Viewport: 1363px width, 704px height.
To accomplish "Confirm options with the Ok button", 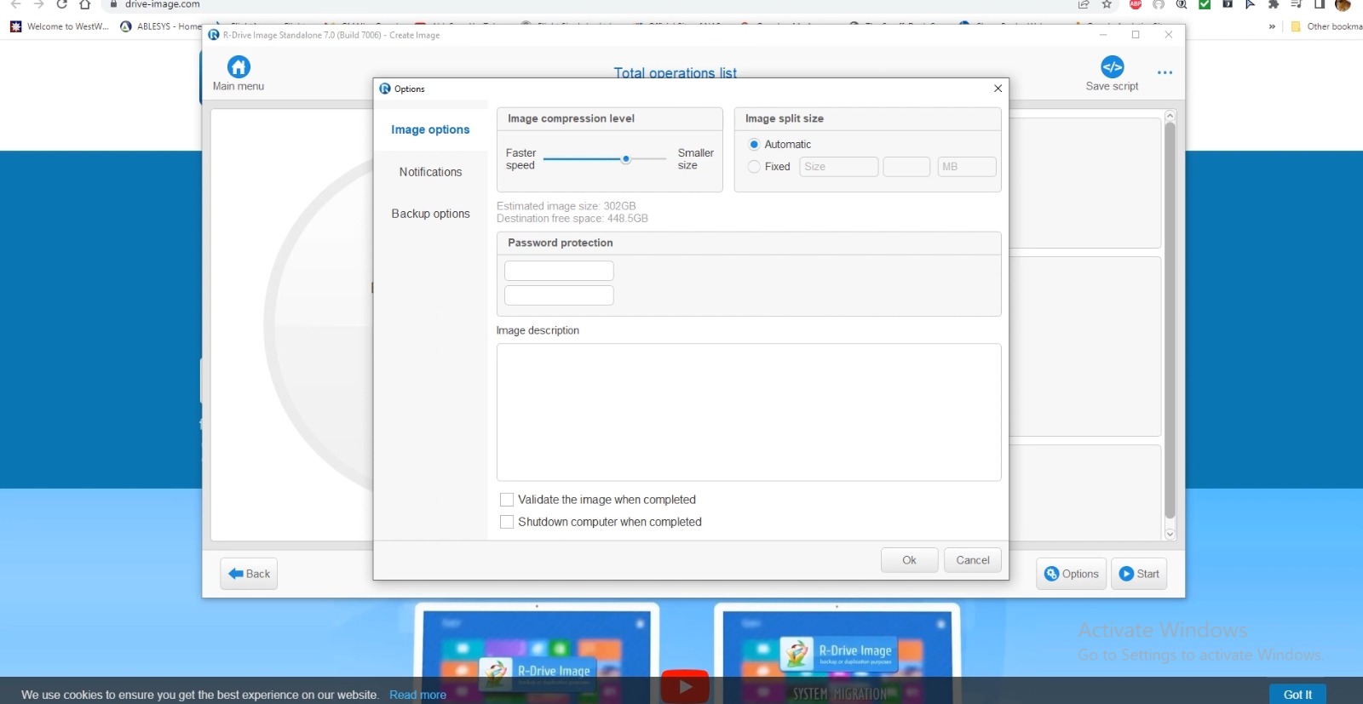I will (x=909, y=560).
